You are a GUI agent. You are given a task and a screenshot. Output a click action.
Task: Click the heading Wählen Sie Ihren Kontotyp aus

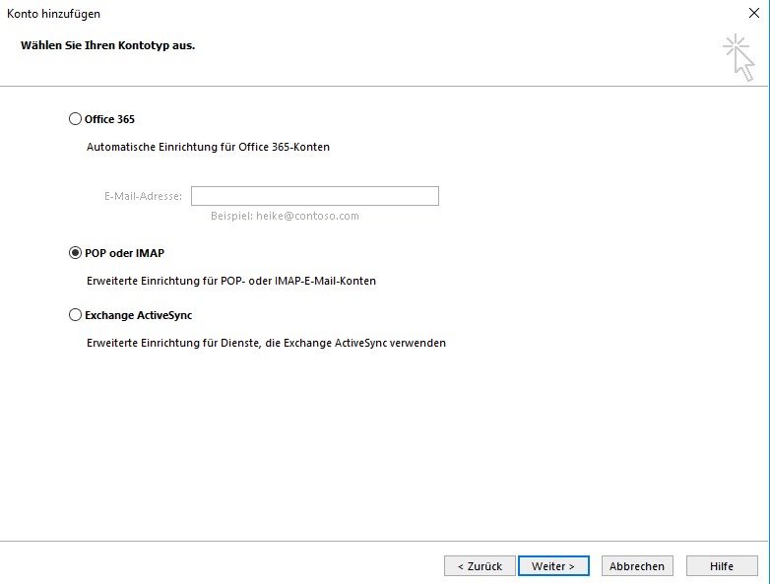click(107, 45)
